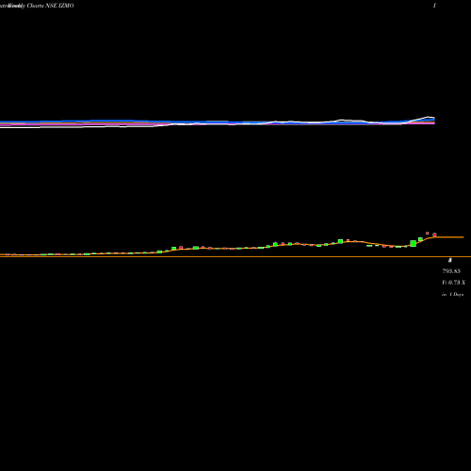Click the price value 795.85
The height and width of the screenshot is (471, 471).
(451, 271)
